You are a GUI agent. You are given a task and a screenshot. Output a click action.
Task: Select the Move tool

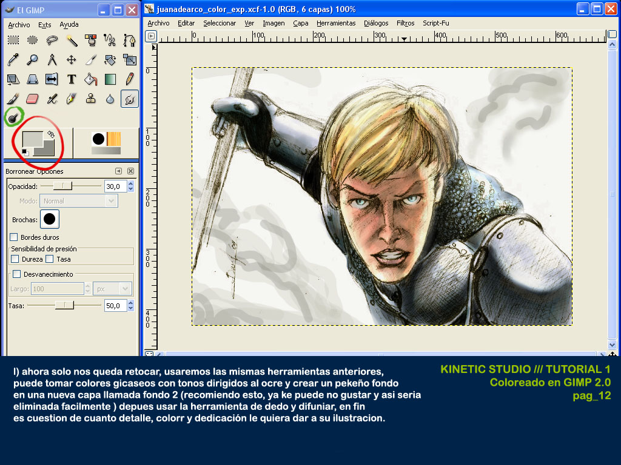tap(72, 60)
